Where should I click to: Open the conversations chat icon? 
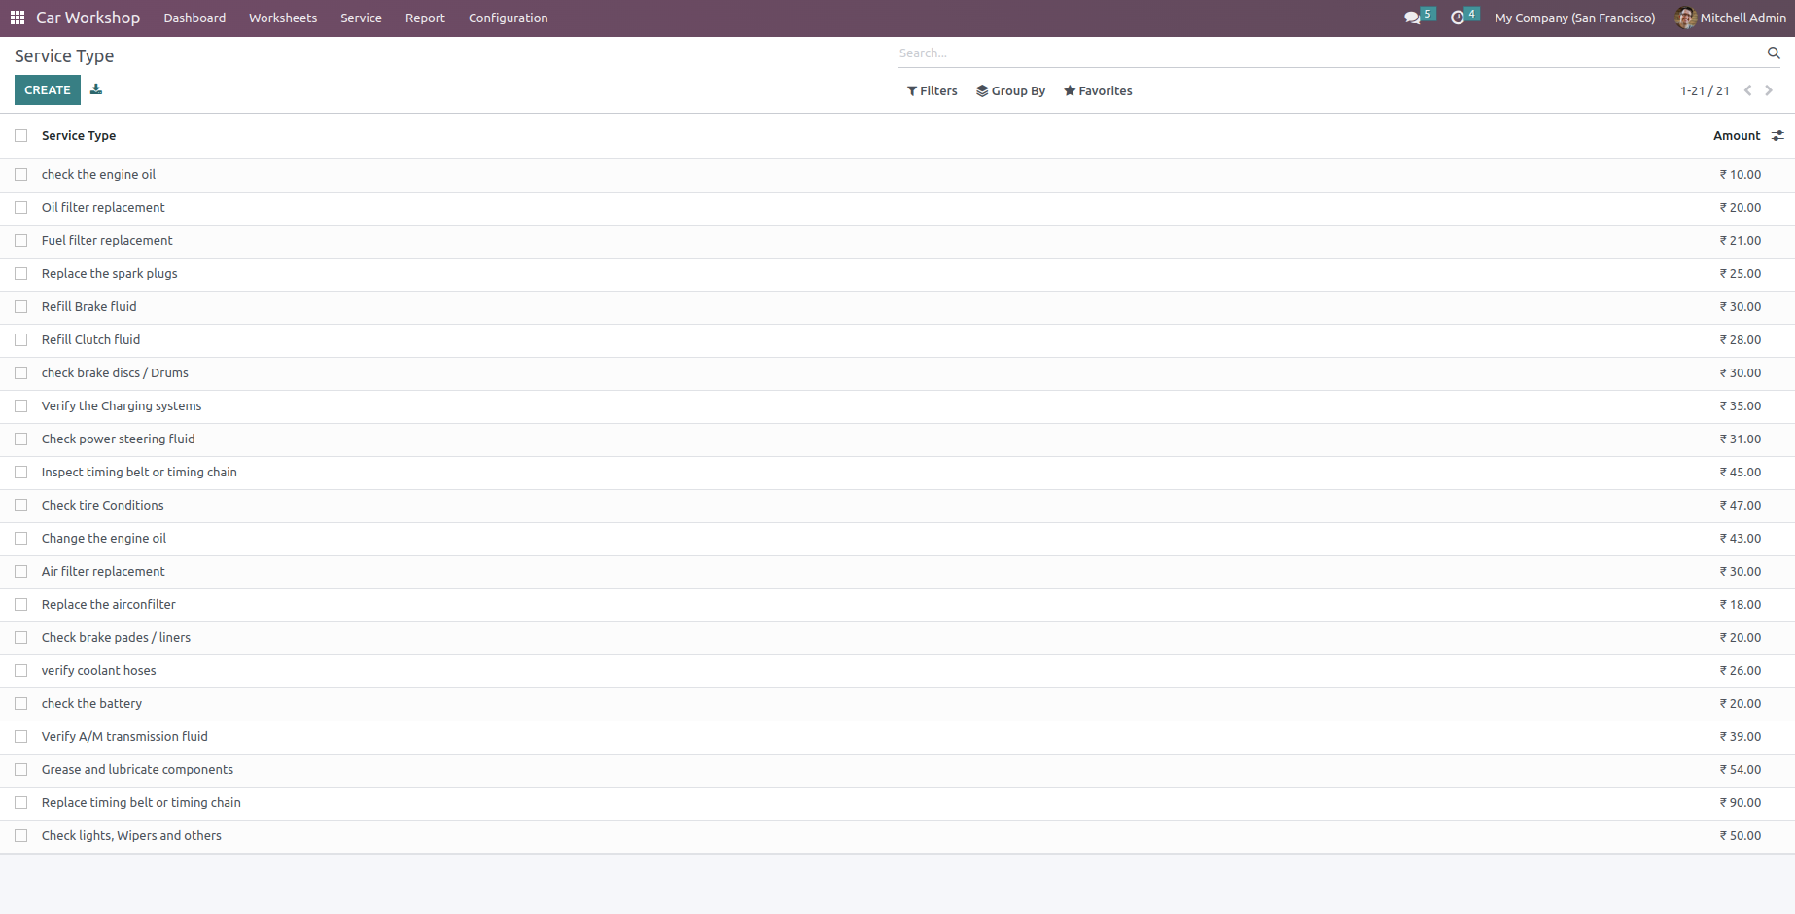point(1412,18)
